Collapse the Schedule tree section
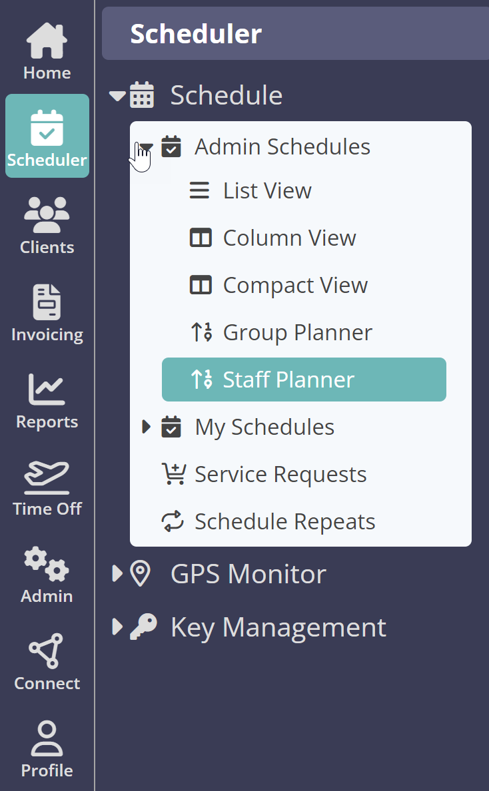The width and height of the screenshot is (489, 791). pos(117,95)
